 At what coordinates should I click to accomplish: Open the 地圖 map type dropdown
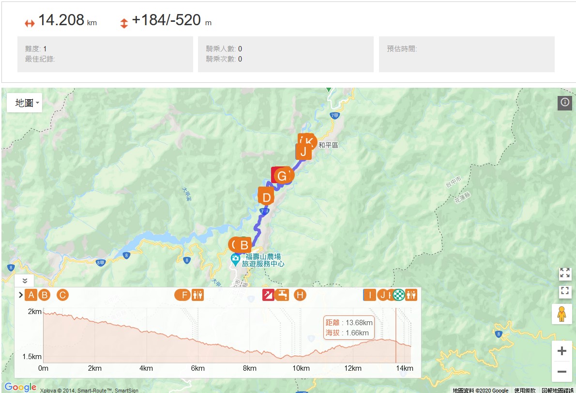tap(25, 103)
